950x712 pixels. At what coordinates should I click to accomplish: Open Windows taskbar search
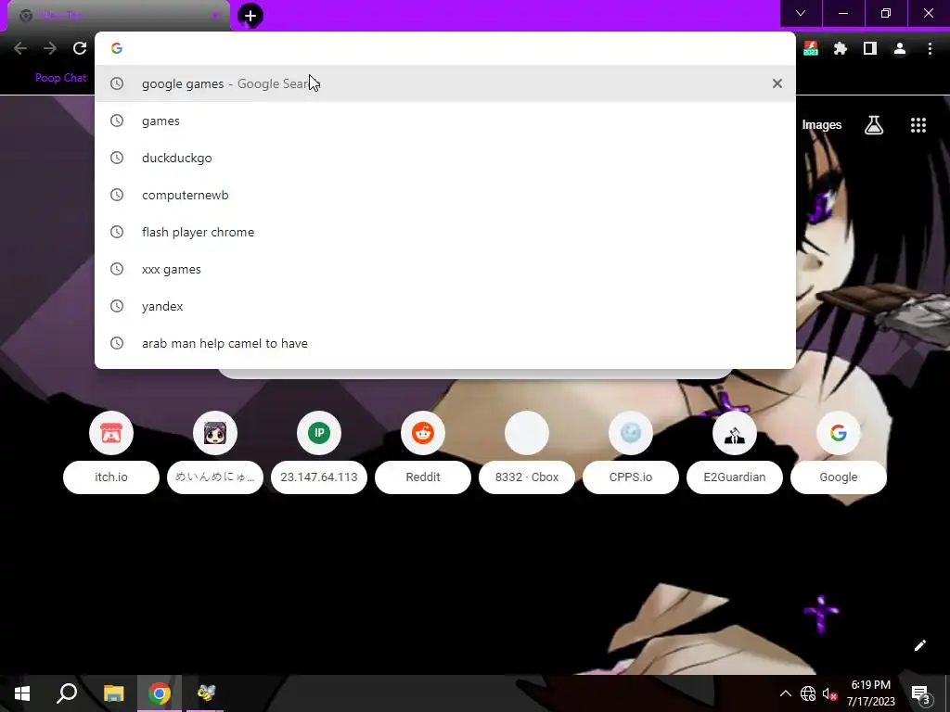67,693
